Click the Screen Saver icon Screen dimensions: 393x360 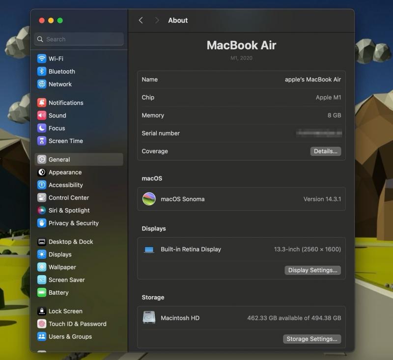[x=42, y=280]
